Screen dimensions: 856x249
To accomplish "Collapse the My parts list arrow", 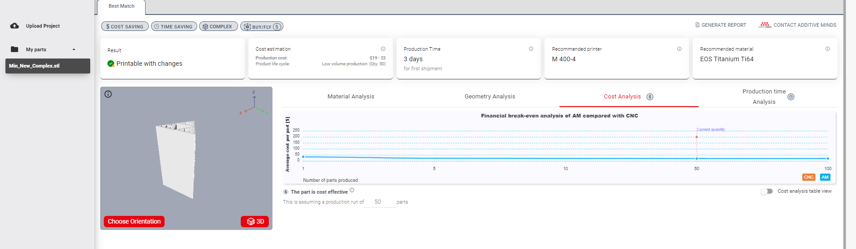I will tap(74, 49).
